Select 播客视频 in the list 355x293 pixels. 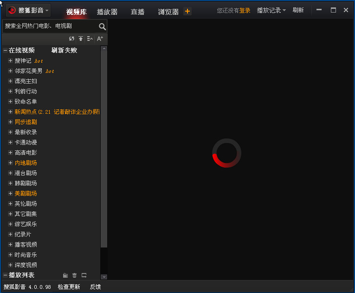point(26,244)
